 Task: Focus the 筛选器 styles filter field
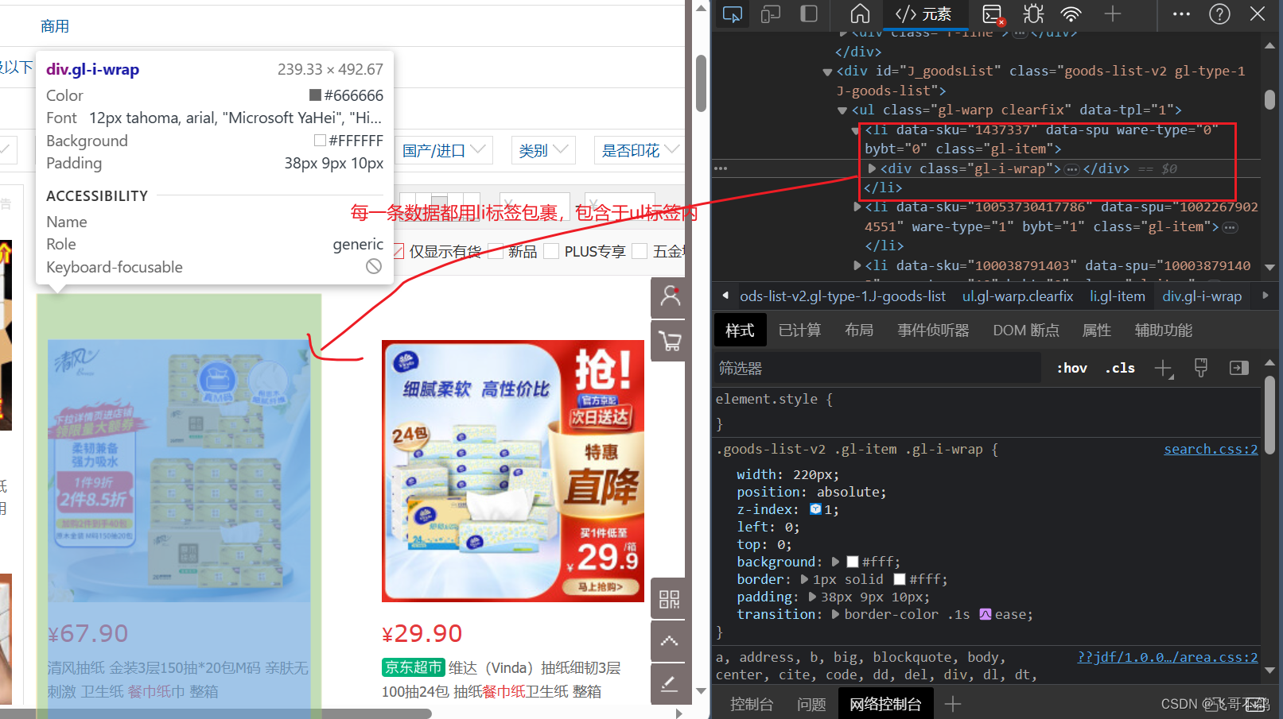tap(878, 368)
